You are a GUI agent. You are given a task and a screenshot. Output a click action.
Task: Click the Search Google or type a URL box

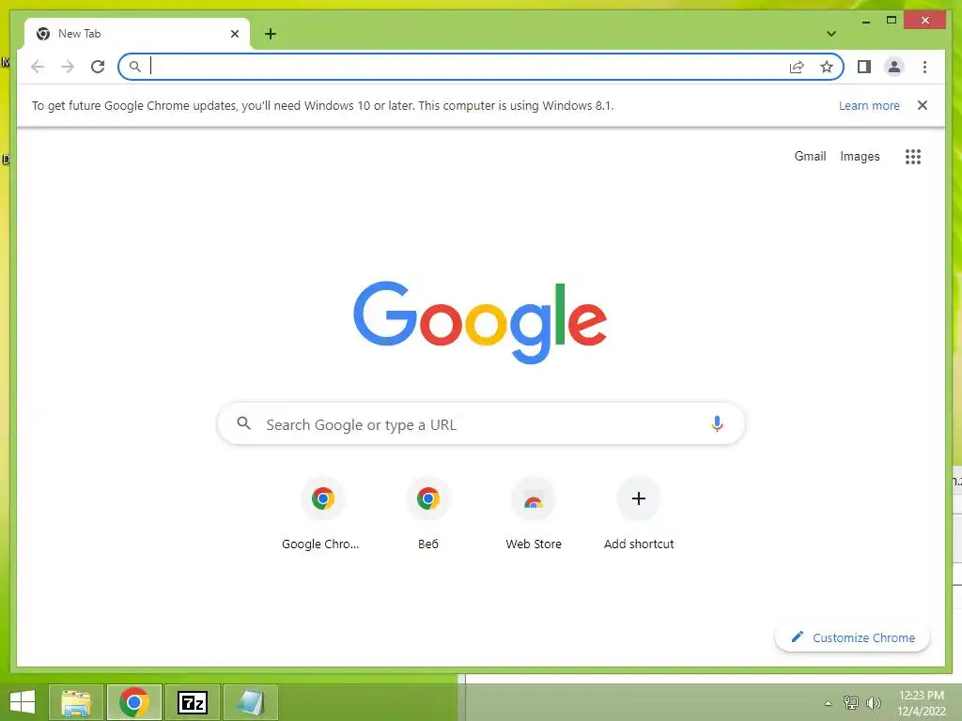482,423
